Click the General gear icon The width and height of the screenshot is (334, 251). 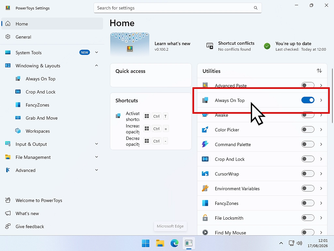click(8, 37)
